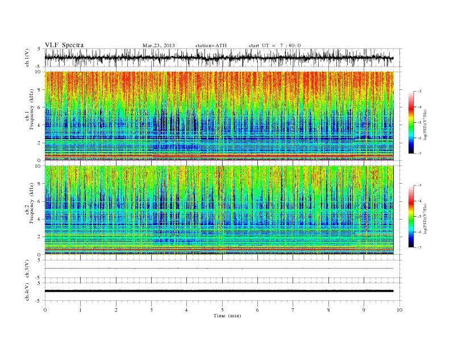The width and height of the screenshot is (450, 348).
Task: Select the 'ch.4(V)' axis label
Action: [x=27, y=292]
